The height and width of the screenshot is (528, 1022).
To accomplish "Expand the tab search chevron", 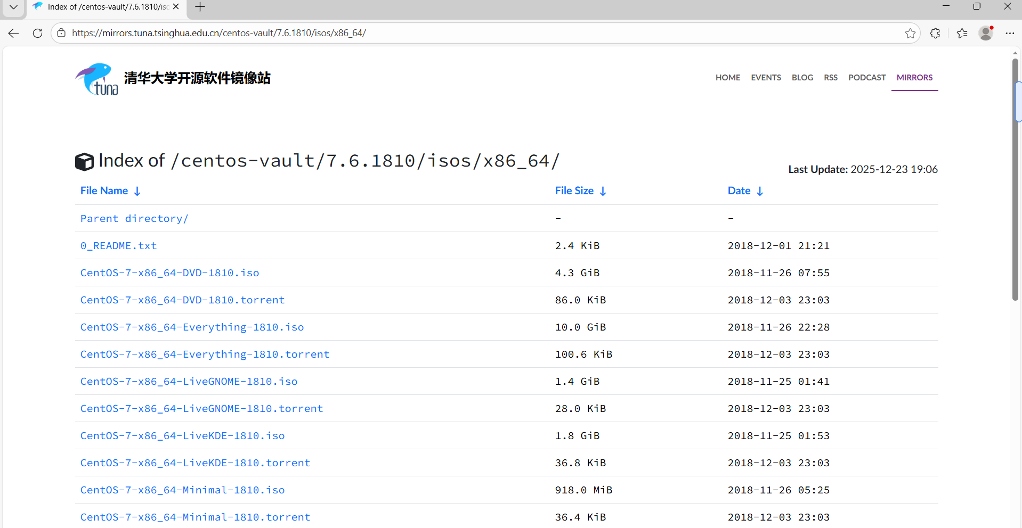I will (x=13, y=7).
